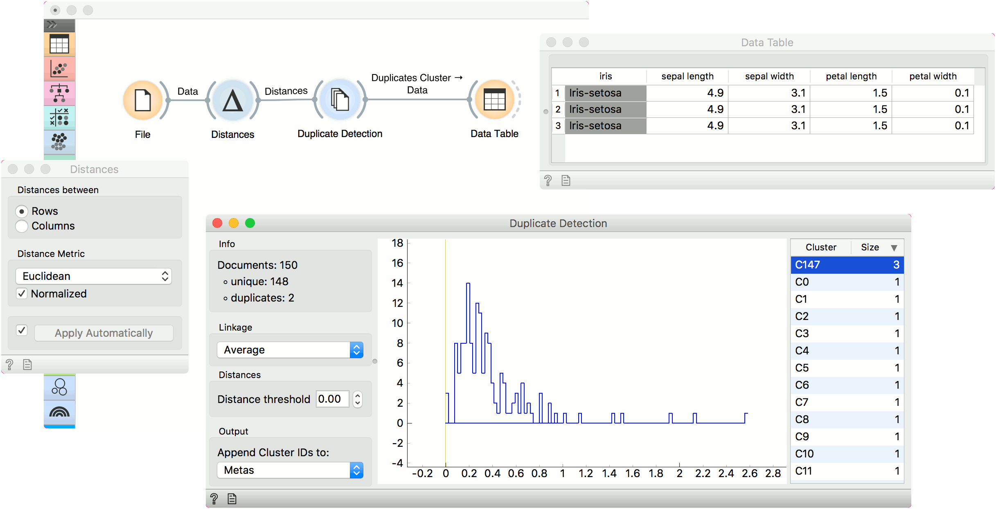Uncheck the Normalized checkbox
This screenshot has height=509, width=996.
tap(22, 294)
